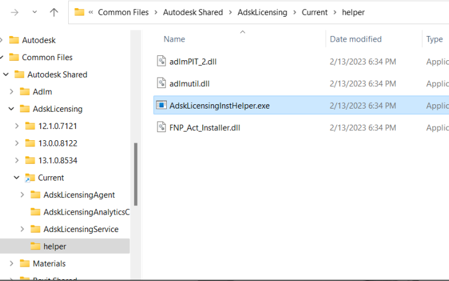This screenshot has height=281, width=449.
Task: Click Current folder shortcut icon in tree
Action: pos(30,177)
